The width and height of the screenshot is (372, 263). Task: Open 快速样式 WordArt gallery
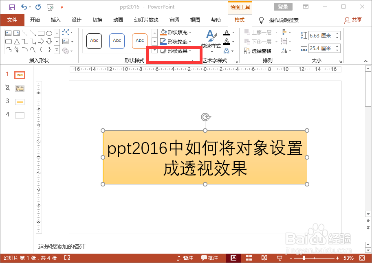pos(211,41)
